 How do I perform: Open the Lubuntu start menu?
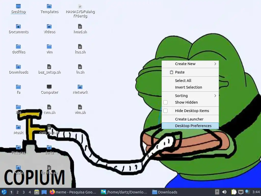click(4, 192)
